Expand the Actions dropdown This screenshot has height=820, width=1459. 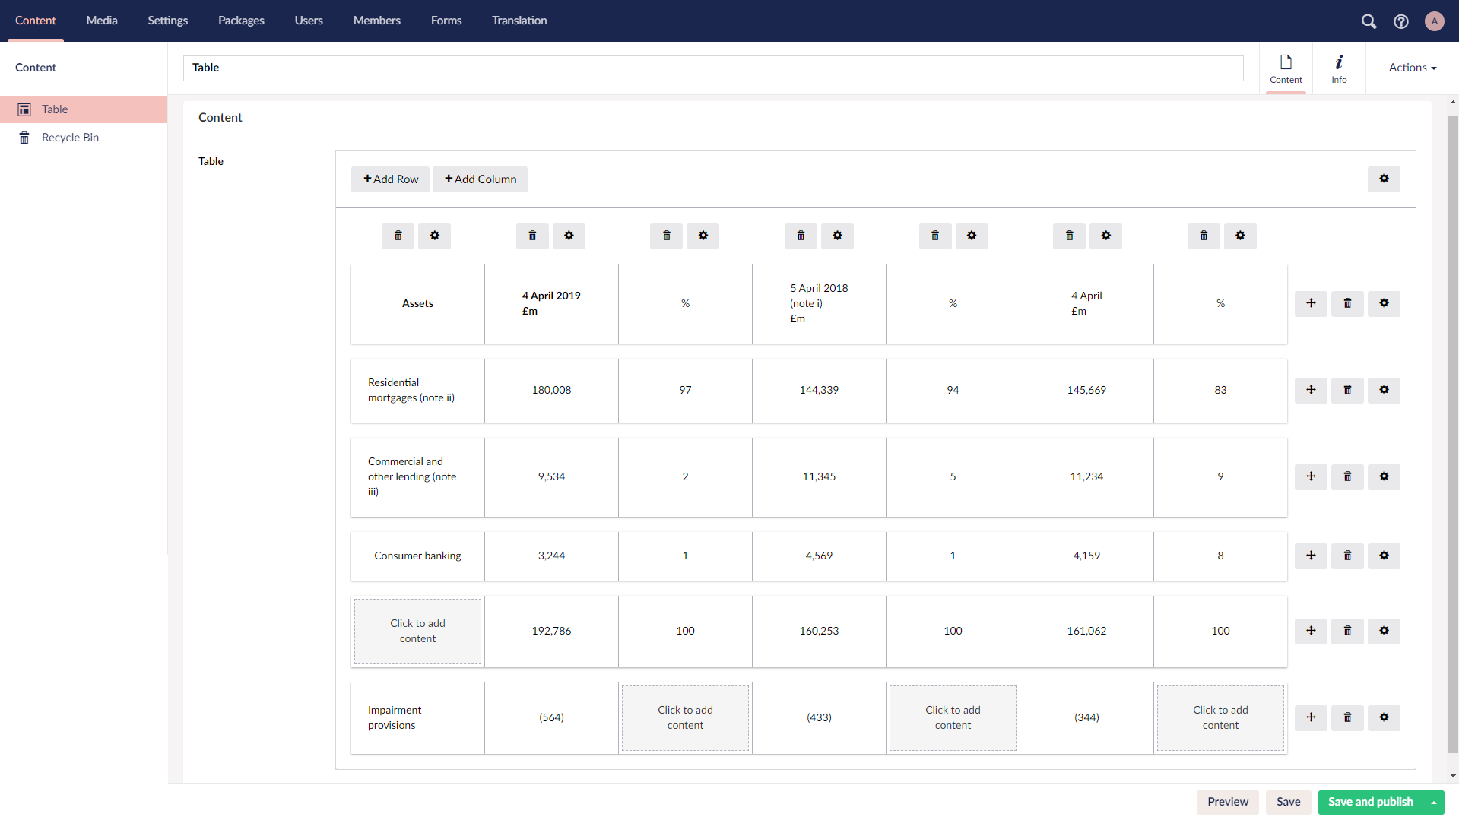pos(1413,68)
